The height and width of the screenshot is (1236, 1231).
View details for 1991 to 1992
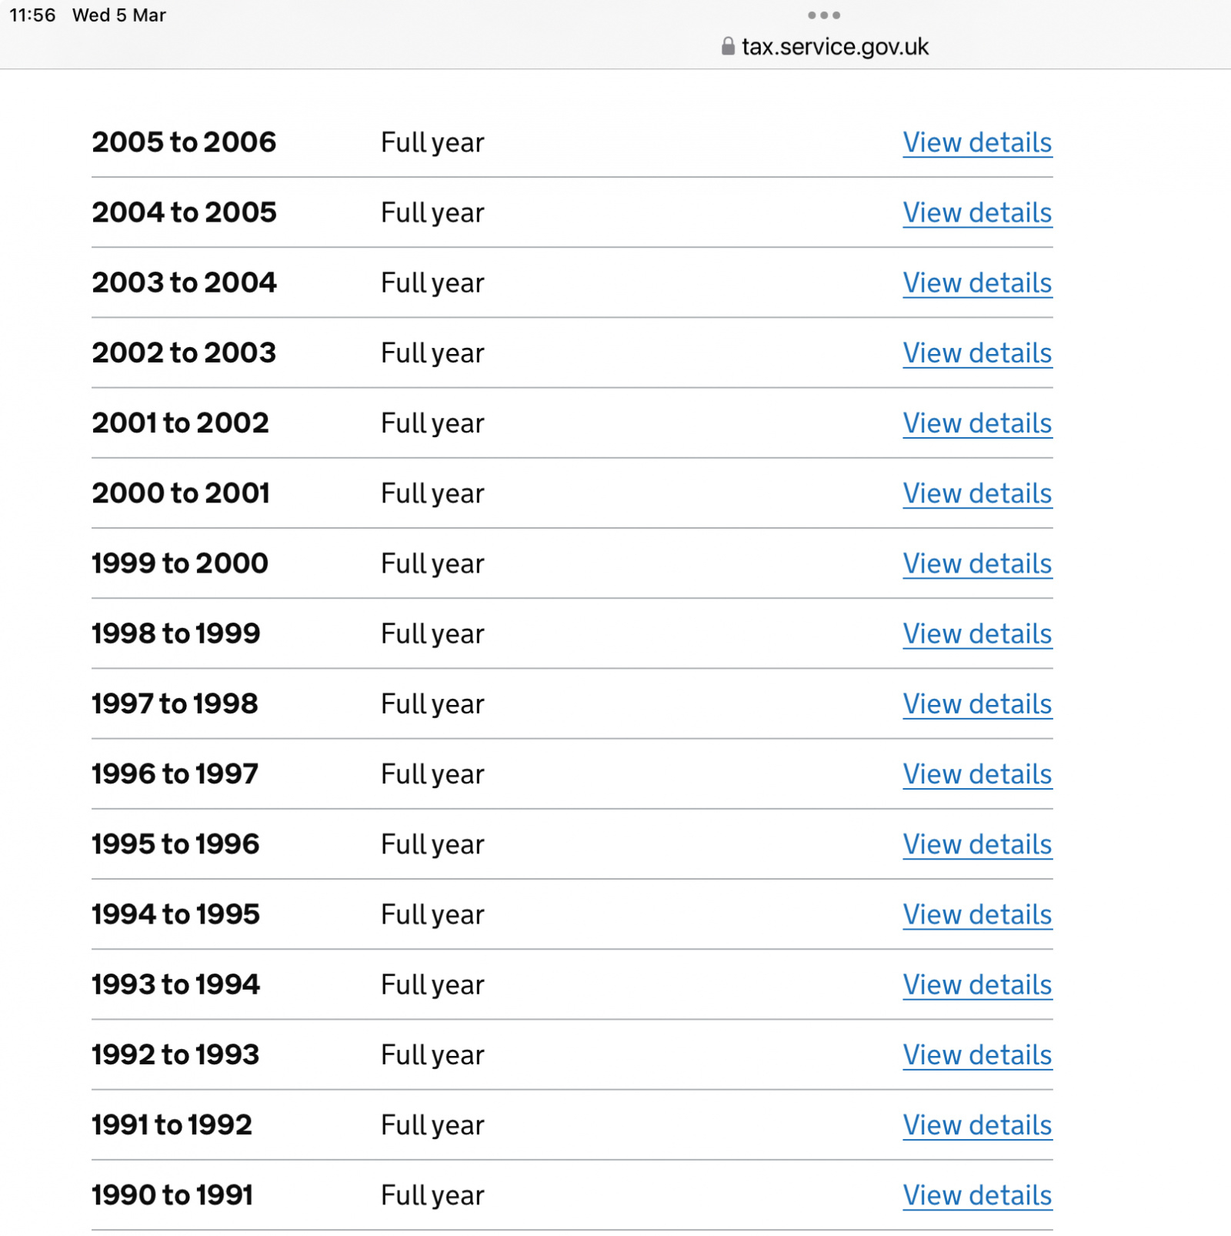point(977,1125)
